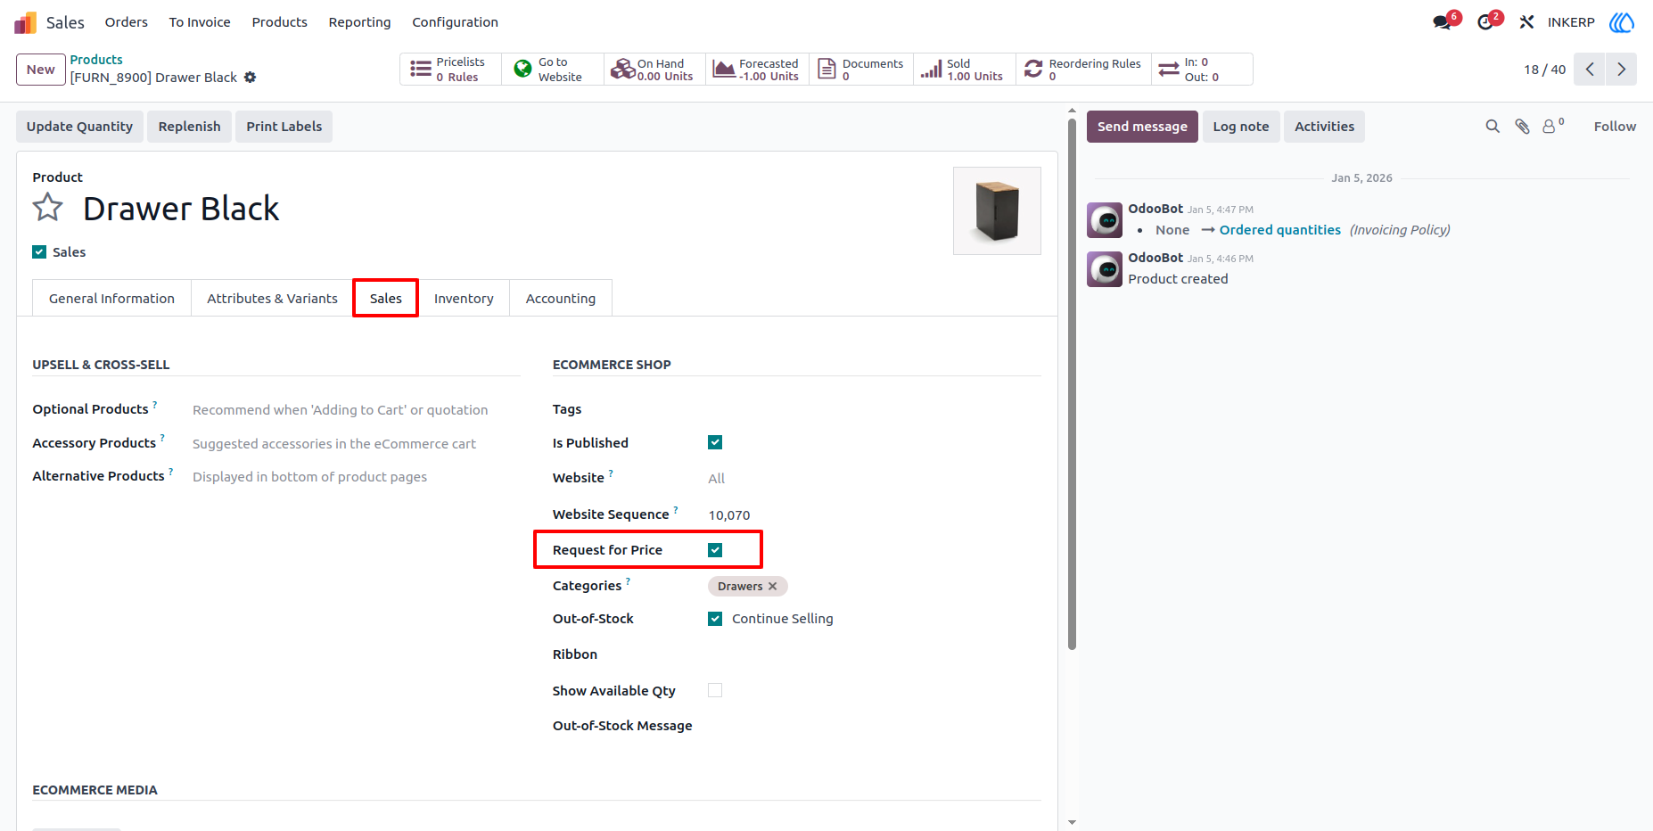The width and height of the screenshot is (1653, 831).
Task: Open Pricelists 0 Rules stat button
Action: coord(450,70)
